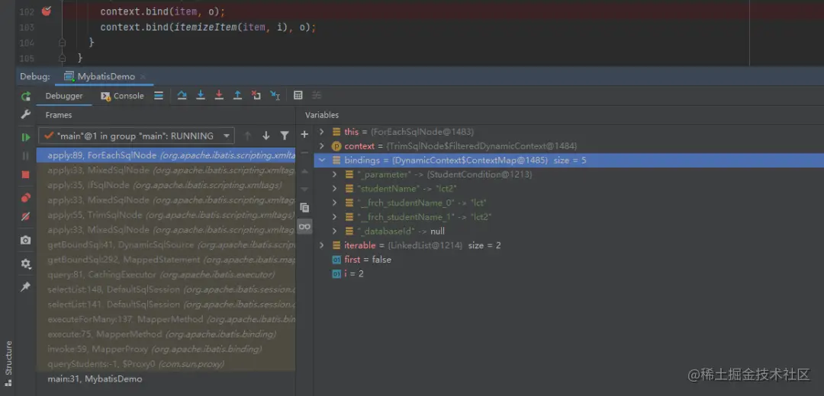Open thread selector dropdown "main"@1
Screen dimensions: 824x396
coord(137,136)
